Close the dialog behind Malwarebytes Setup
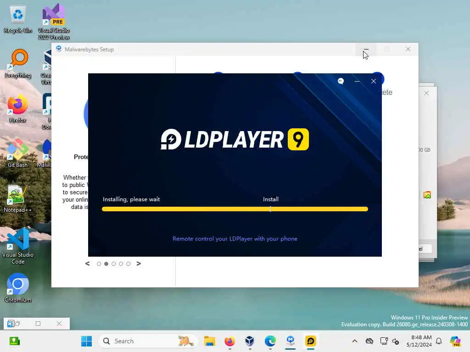470x352 pixels. click(x=426, y=93)
